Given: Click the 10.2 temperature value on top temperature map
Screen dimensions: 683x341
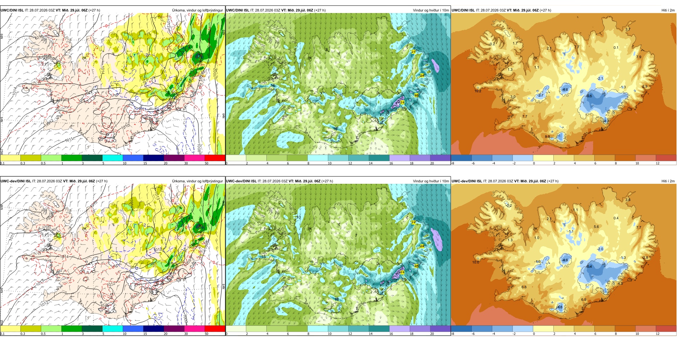Looking at the screenshot, I should point(478,91).
